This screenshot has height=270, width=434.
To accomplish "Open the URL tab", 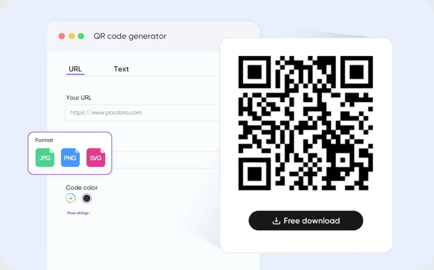I will (75, 69).
